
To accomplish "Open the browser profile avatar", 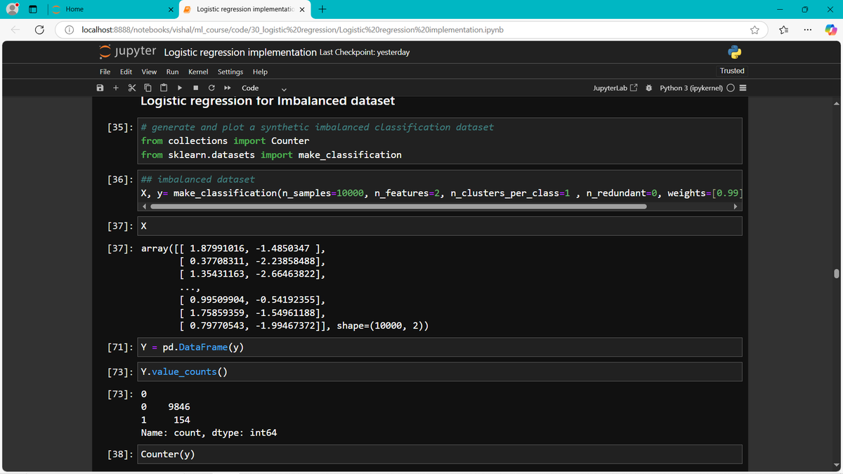I will 13,9.
